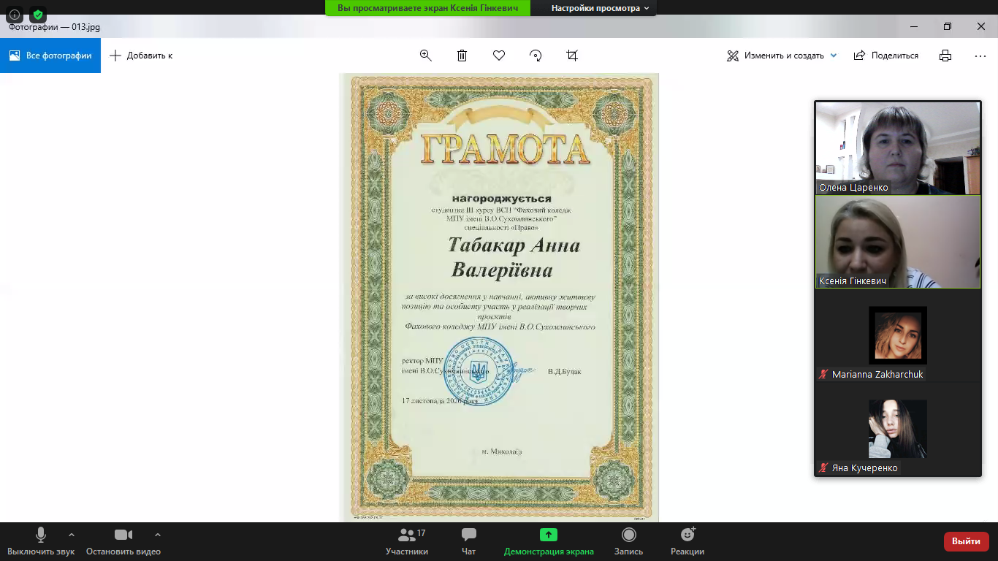Open meeting info icon at top left

click(x=15, y=15)
